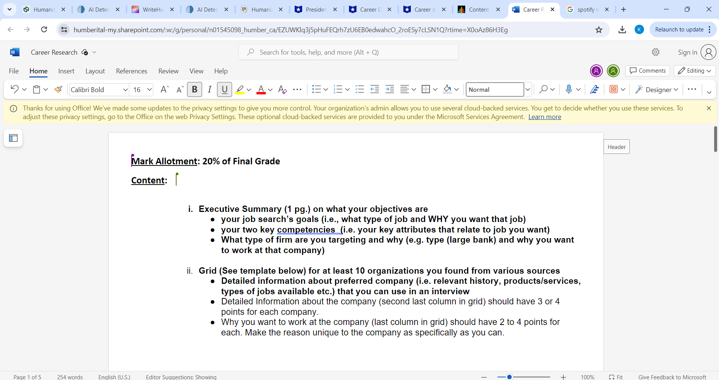The width and height of the screenshot is (719, 380).
Task: Dismiss the privacy notice banner
Action: [709, 108]
